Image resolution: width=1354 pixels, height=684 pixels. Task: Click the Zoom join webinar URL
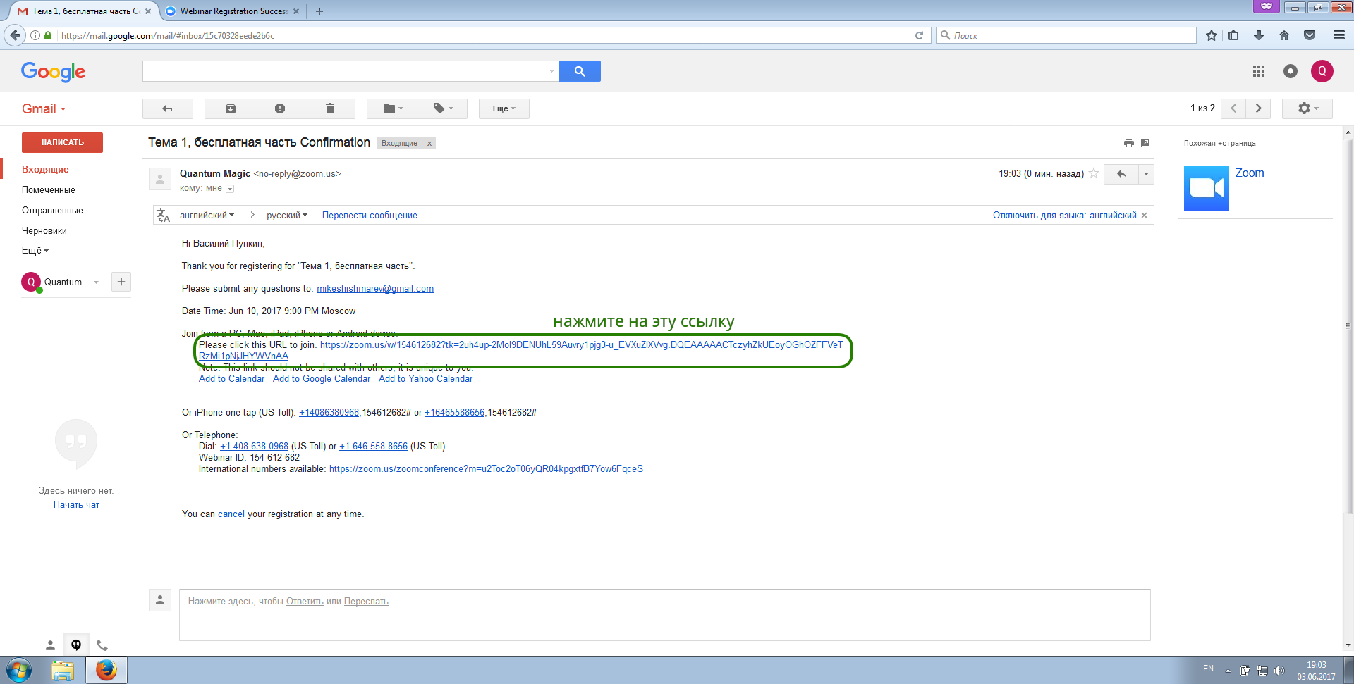[581, 345]
